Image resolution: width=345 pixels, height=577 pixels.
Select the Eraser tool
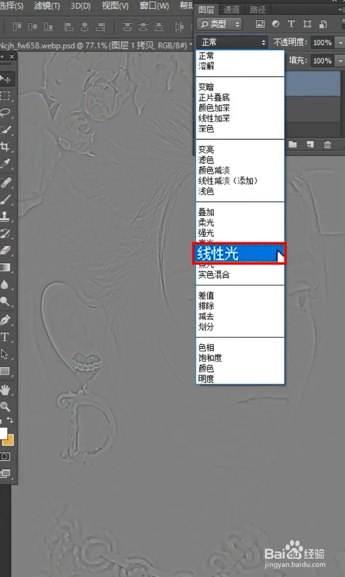pos(6,250)
